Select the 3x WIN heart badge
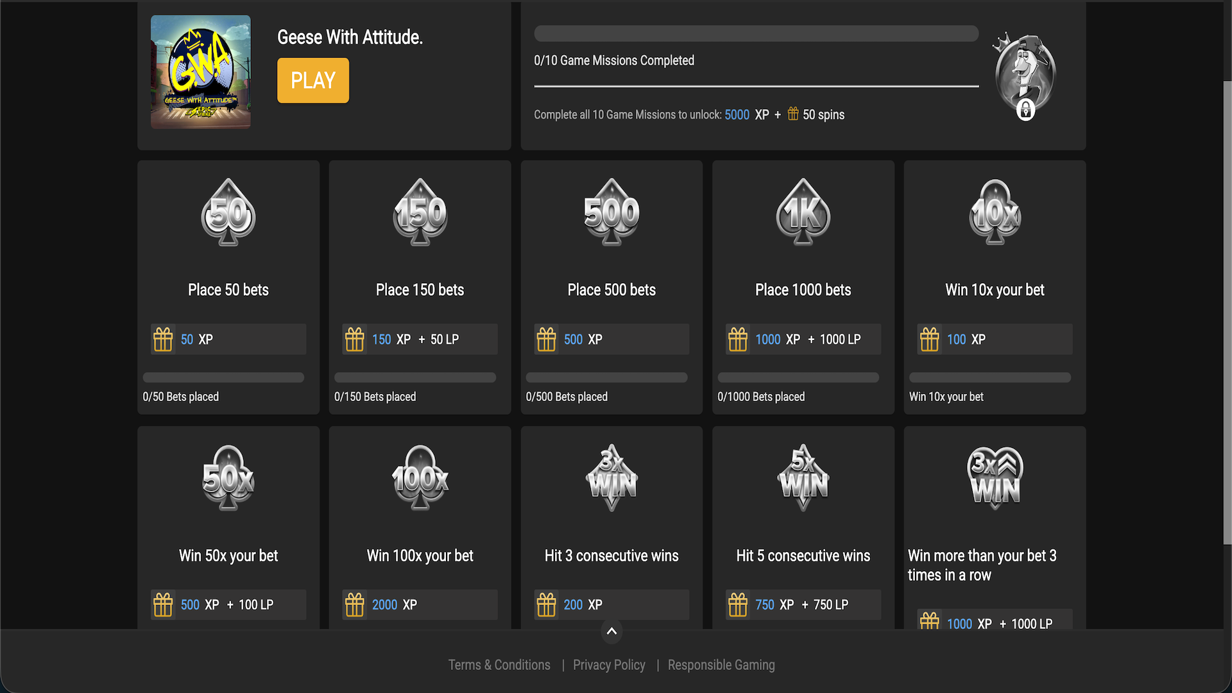 [x=995, y=478]
